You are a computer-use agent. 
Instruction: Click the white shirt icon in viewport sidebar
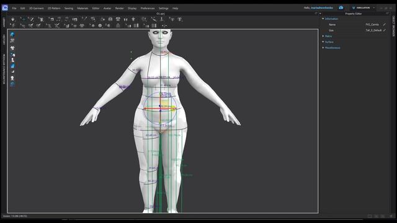point(12,48)
